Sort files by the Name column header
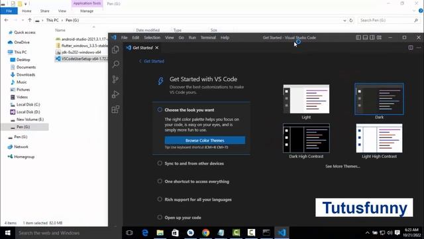The image size is (424, 239). coord(60,30)
